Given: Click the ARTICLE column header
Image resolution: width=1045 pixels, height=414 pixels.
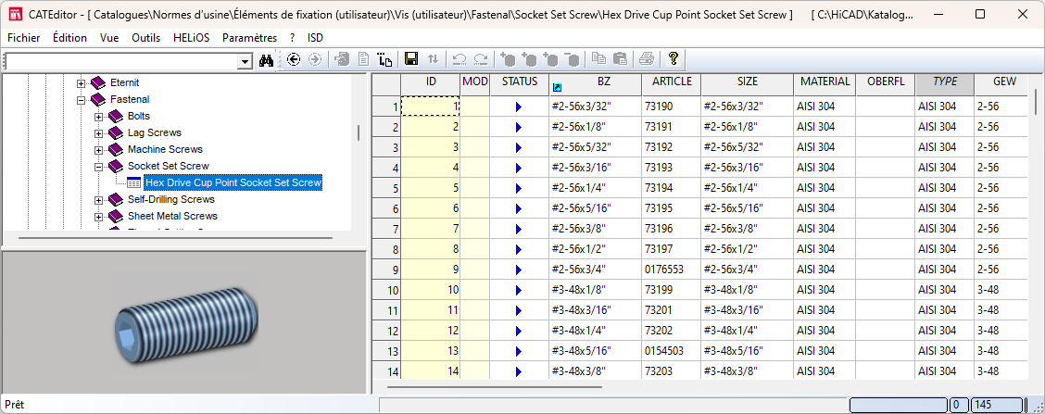Looking at the screenshot, I should [x=672, y=82].
